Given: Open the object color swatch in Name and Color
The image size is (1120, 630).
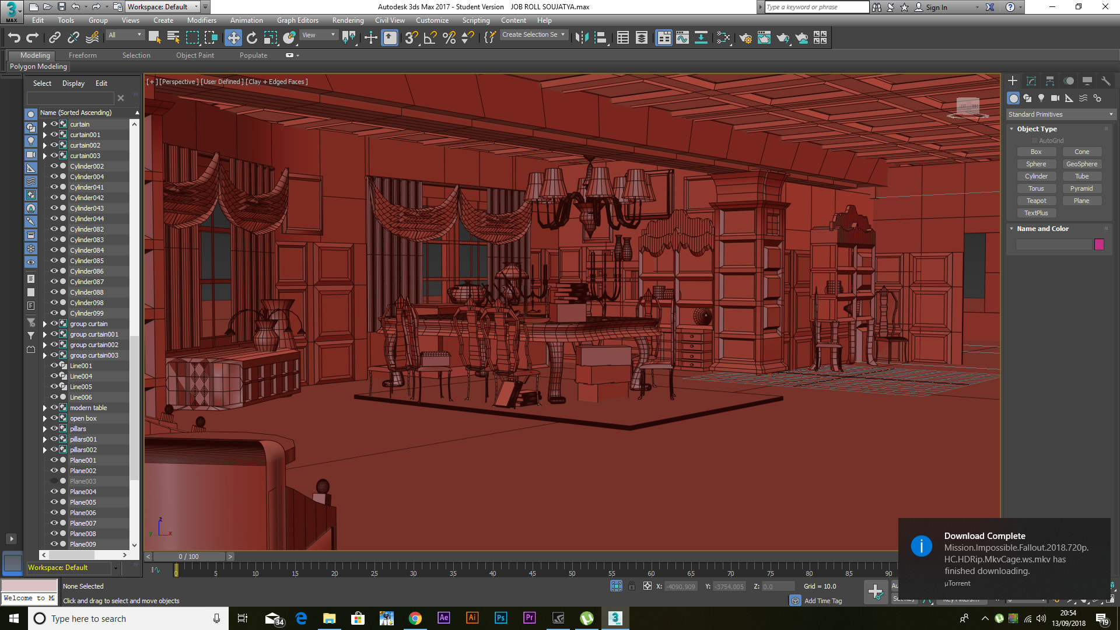Looking at the screenshot, I should [x=1100, y=244].
